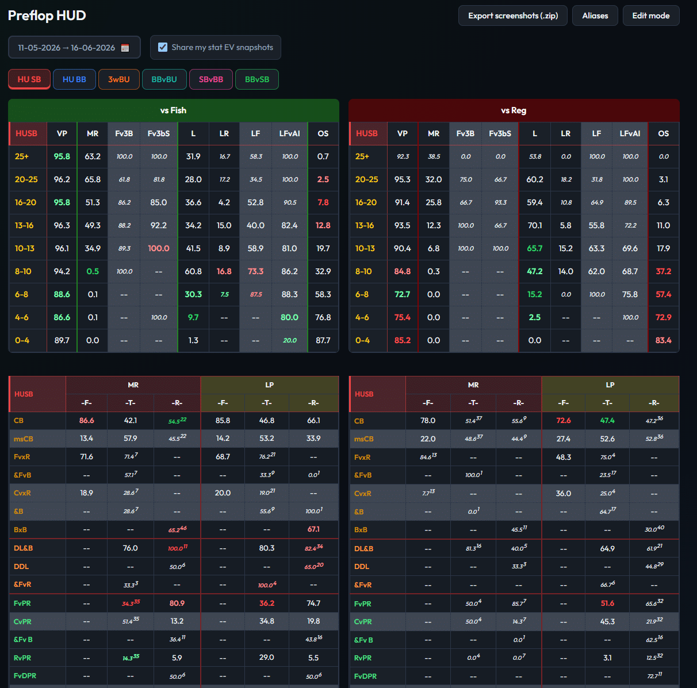Open the Aliases button
697x688 pixels.
pos(595,16)
